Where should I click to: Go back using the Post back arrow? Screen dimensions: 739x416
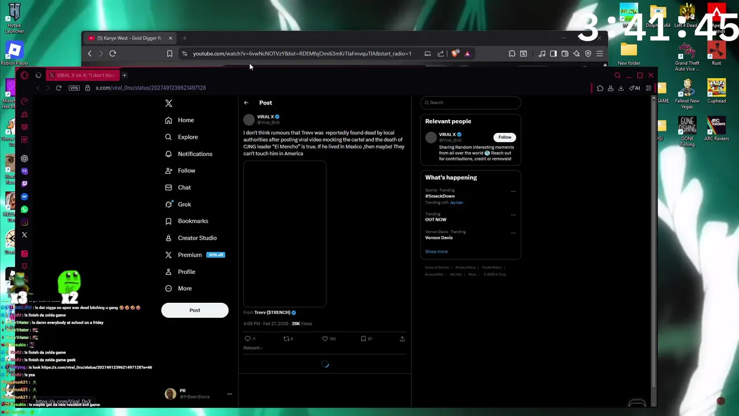(246, 103)
